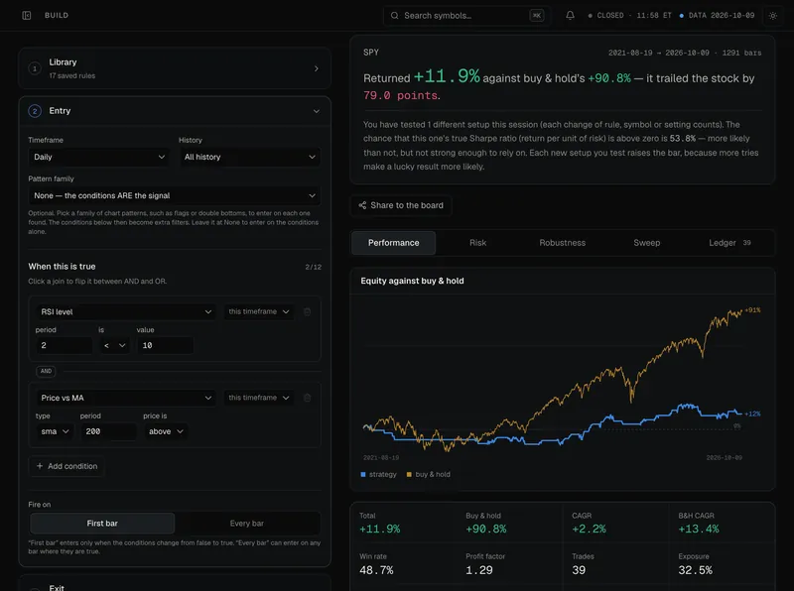The height and width of the screenshot is (591, 794).
Task: Click the buy & hold legend swatch
Action: (409, 474)
